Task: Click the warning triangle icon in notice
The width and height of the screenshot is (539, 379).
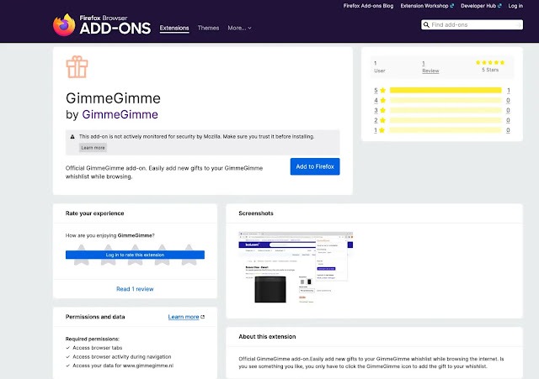Action: click(x=72, y=136)
